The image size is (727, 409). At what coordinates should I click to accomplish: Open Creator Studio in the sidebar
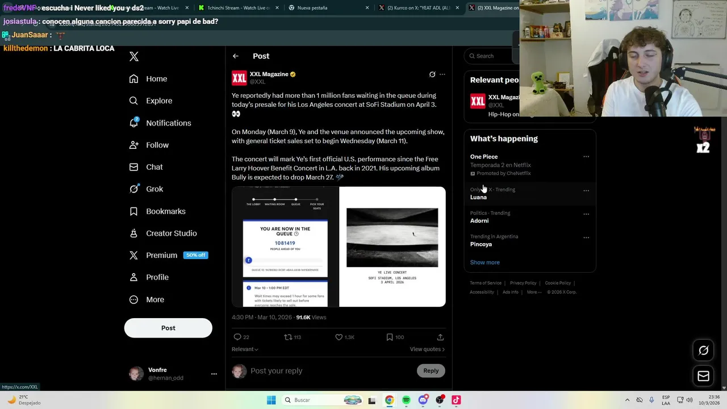coord(163,233)
